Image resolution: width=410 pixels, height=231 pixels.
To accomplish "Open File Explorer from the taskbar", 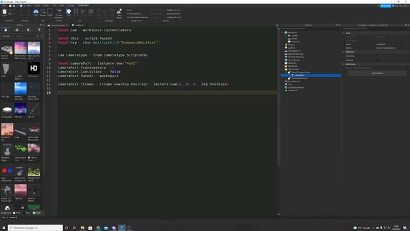I will pyautogui.click(x=83, y=228).
